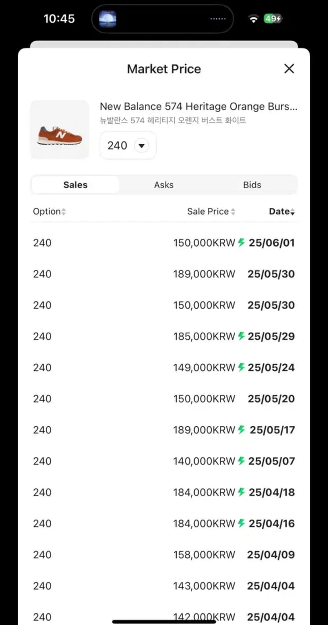
Task: Select the 158,000KRW sale on 25/04/09
Action: [204, 555]
